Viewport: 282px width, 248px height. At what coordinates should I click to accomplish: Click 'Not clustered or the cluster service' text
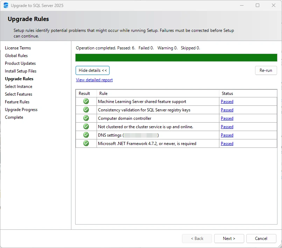pyautogui.click(x=146, y=127)
